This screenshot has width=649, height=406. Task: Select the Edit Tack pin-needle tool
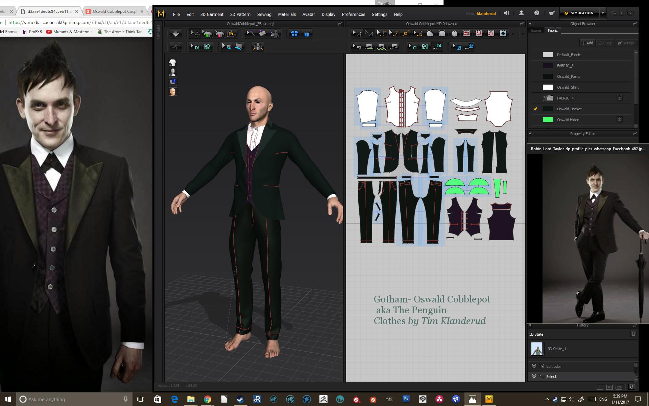[250, 33]
